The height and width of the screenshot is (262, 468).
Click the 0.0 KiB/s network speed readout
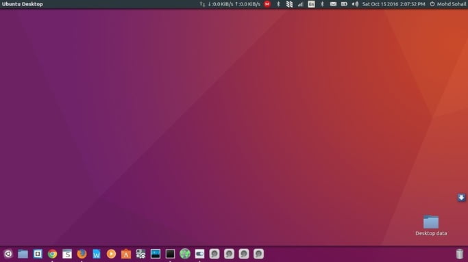coord(234,4)
